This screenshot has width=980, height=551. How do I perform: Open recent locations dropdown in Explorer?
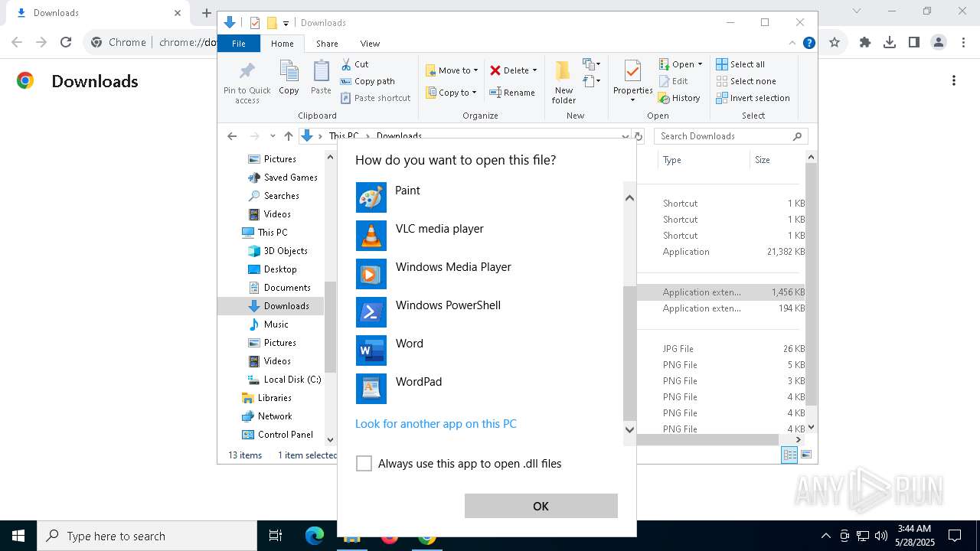point(273,136)
